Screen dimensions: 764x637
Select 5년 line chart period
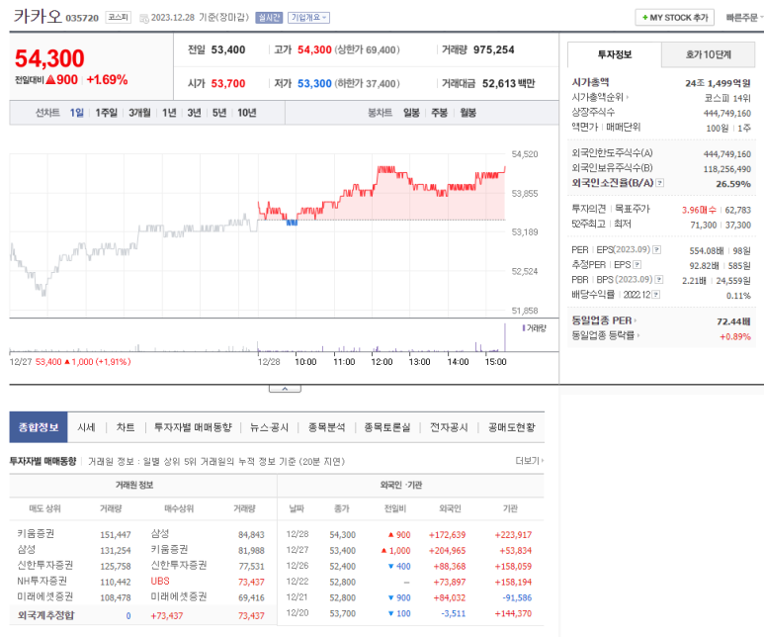(x=219, y=113)
